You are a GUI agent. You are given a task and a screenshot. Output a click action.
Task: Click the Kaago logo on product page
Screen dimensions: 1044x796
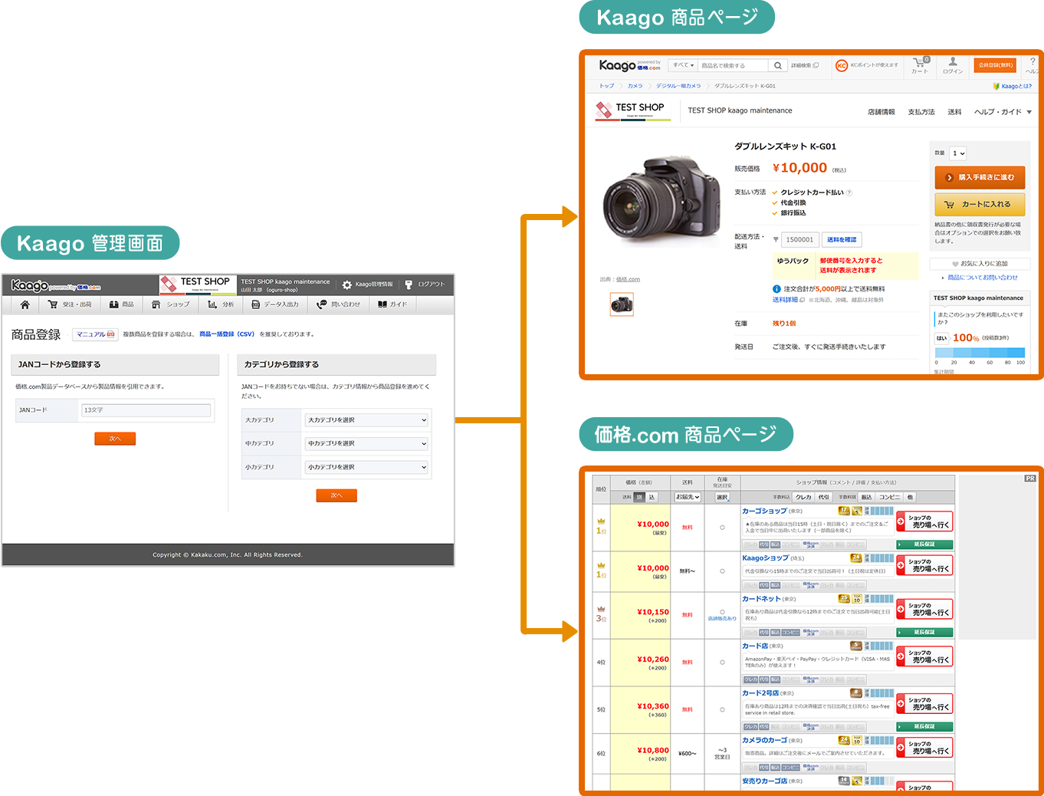coord(629,66)
